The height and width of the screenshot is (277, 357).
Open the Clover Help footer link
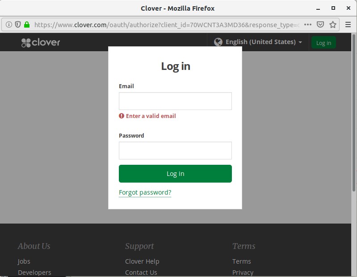point(142,261)
